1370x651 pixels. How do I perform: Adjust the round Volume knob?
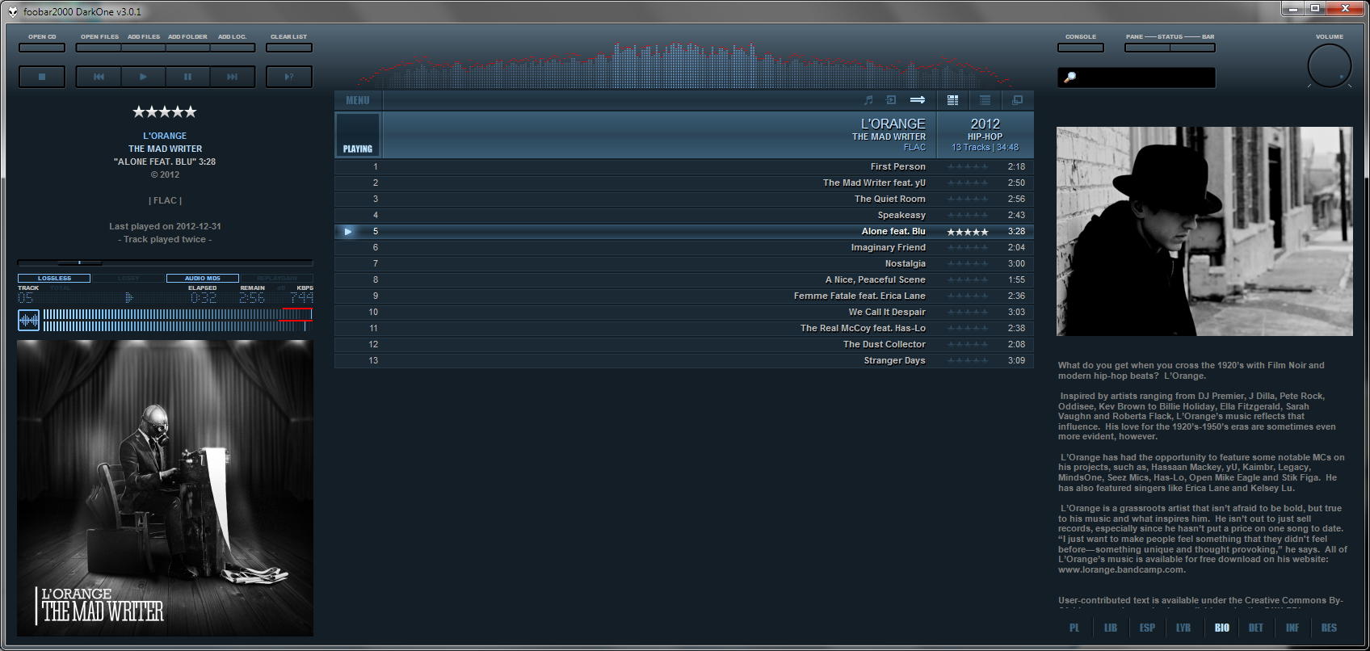[x=1329, y=66]
